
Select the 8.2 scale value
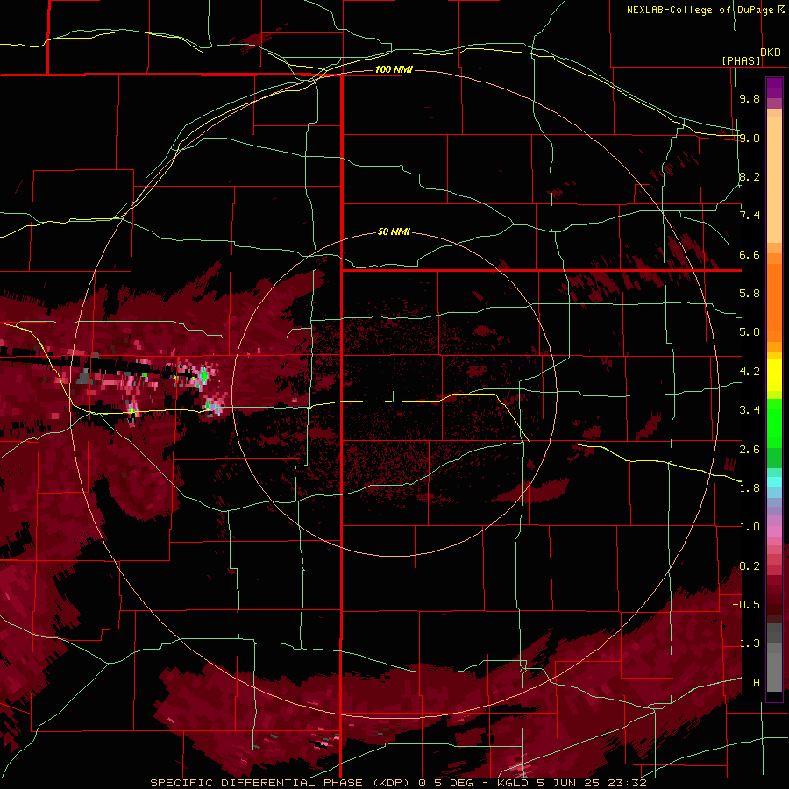(x=750, y=176)
